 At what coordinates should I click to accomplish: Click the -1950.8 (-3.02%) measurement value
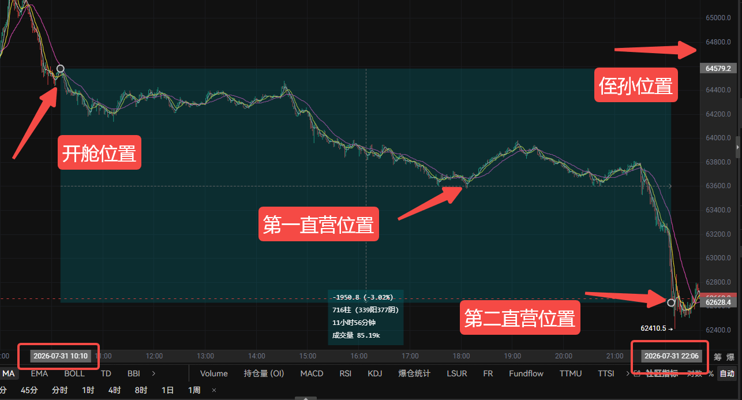tap(363, 297)
